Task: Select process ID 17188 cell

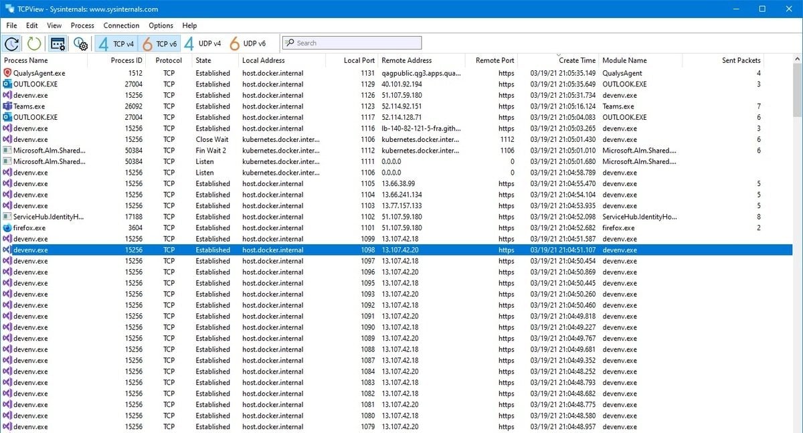Action: (x=134, y=217)
